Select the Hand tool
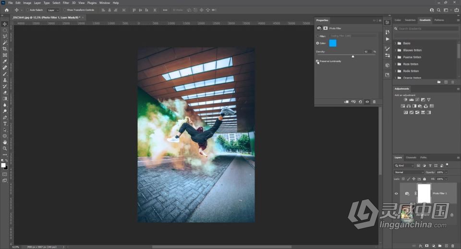 click(x=5, y=142)
